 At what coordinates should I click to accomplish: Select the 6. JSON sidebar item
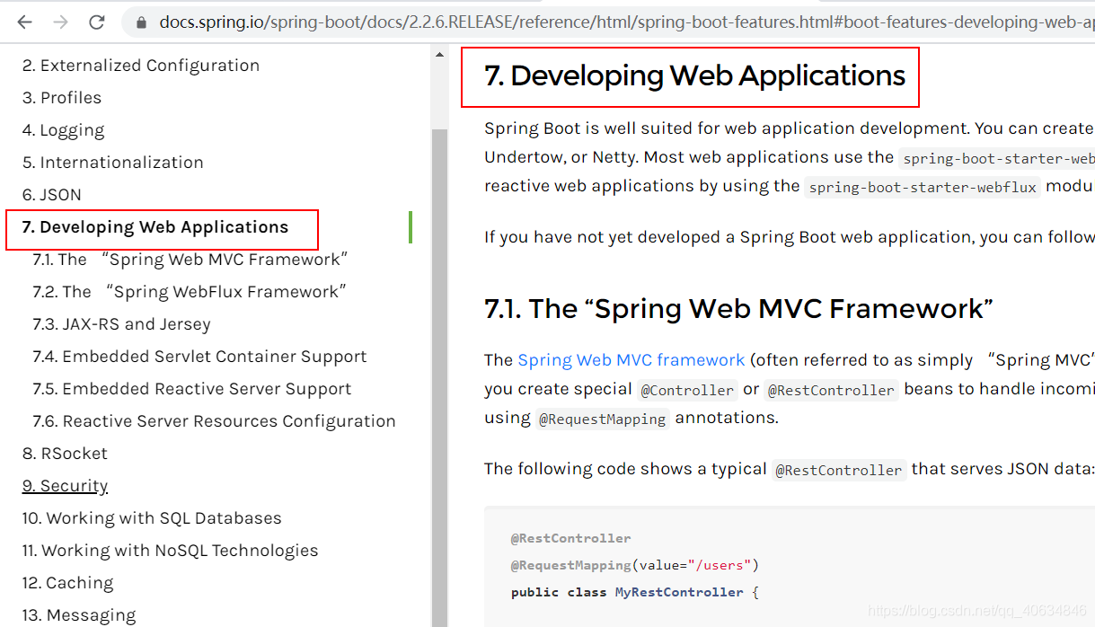(x=51, y=195)
